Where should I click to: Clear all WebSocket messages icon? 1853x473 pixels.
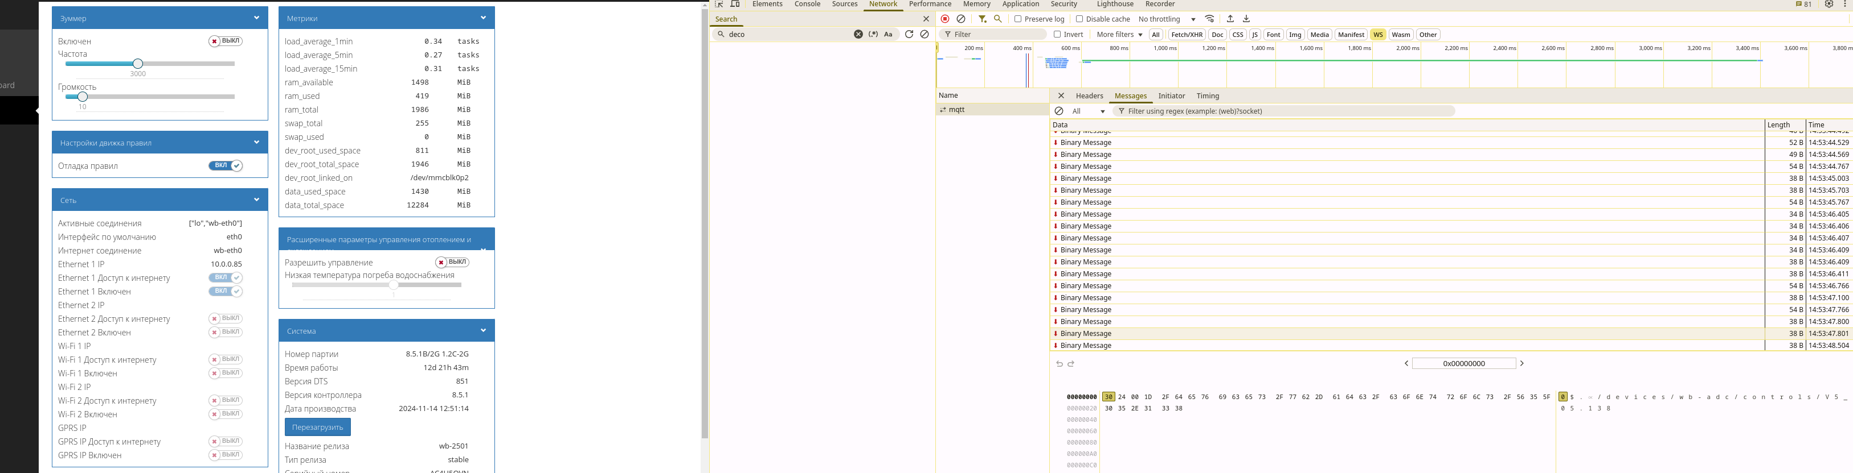pos(1059,111)
